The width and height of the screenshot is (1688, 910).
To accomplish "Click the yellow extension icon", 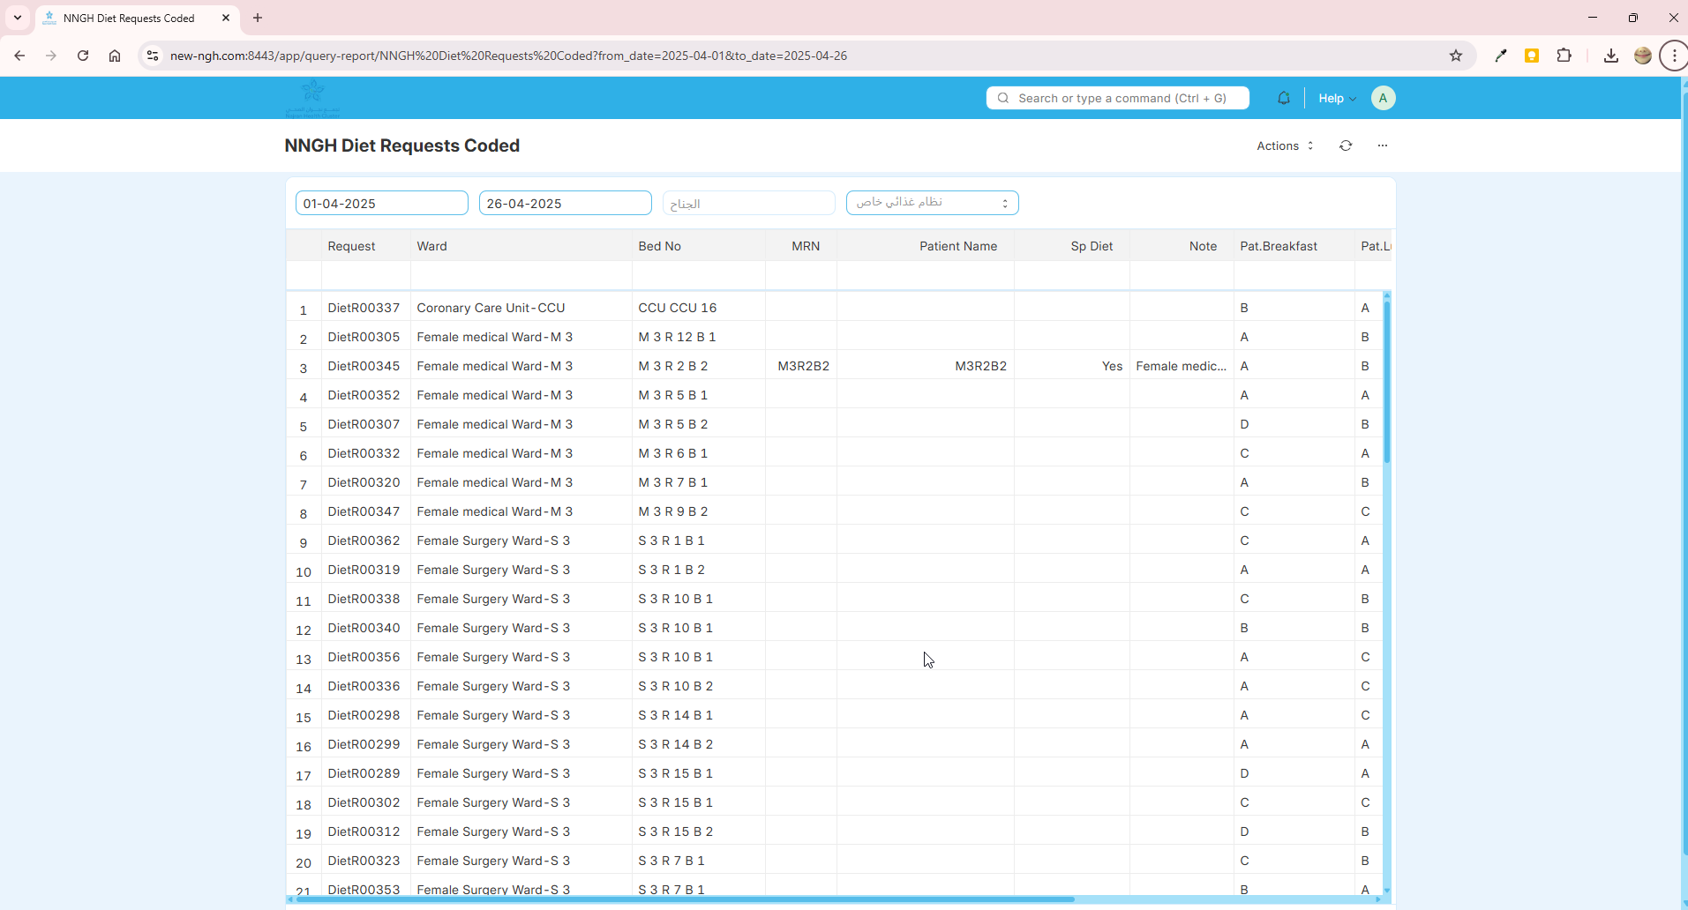I will pyautogui.click(x=1532, y=56).
